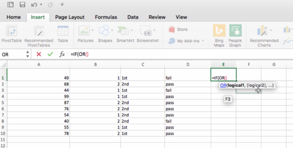This screenshot has width=293, height=148.
Task: Click the line chart icon at ribbon edge
Action: [x=287, y=41]
